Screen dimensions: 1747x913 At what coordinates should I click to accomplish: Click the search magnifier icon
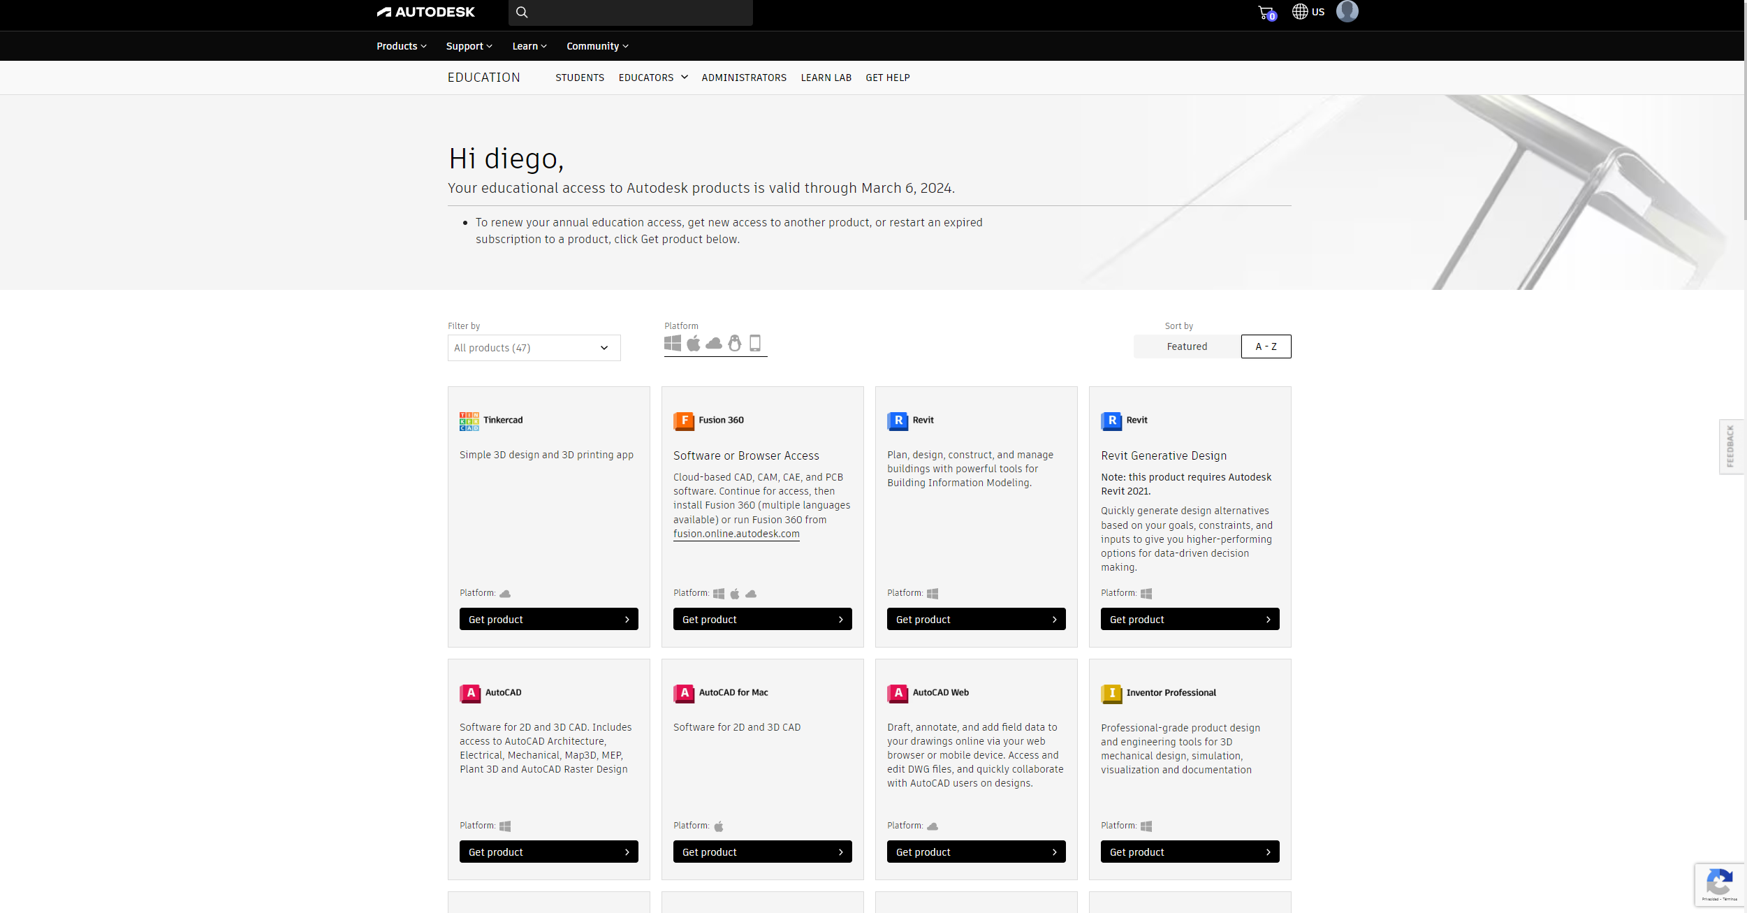pos(521,12)
